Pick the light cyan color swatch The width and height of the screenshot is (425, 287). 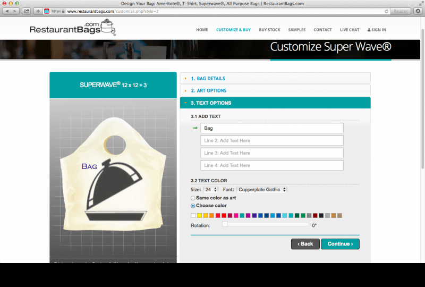pos(285,216)
